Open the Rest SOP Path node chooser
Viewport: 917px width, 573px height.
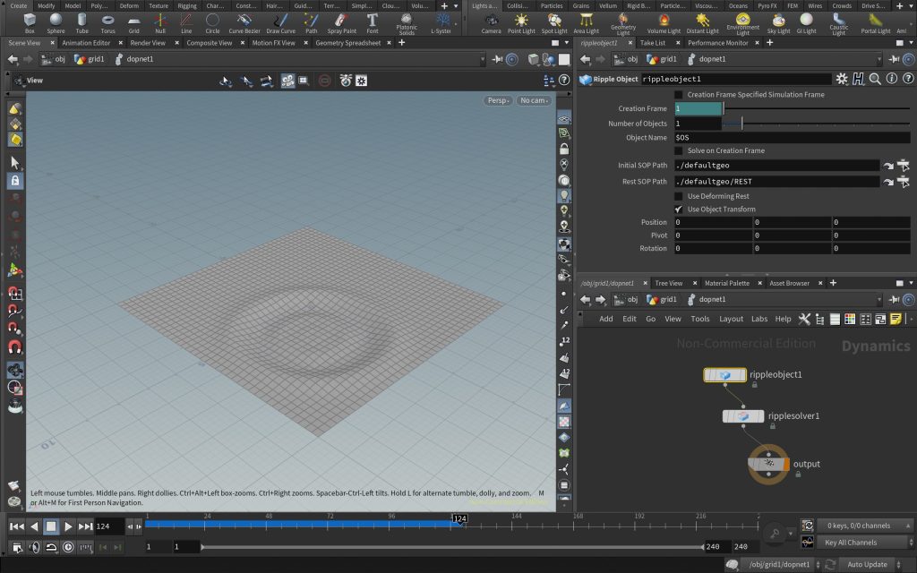coord(903,182)
